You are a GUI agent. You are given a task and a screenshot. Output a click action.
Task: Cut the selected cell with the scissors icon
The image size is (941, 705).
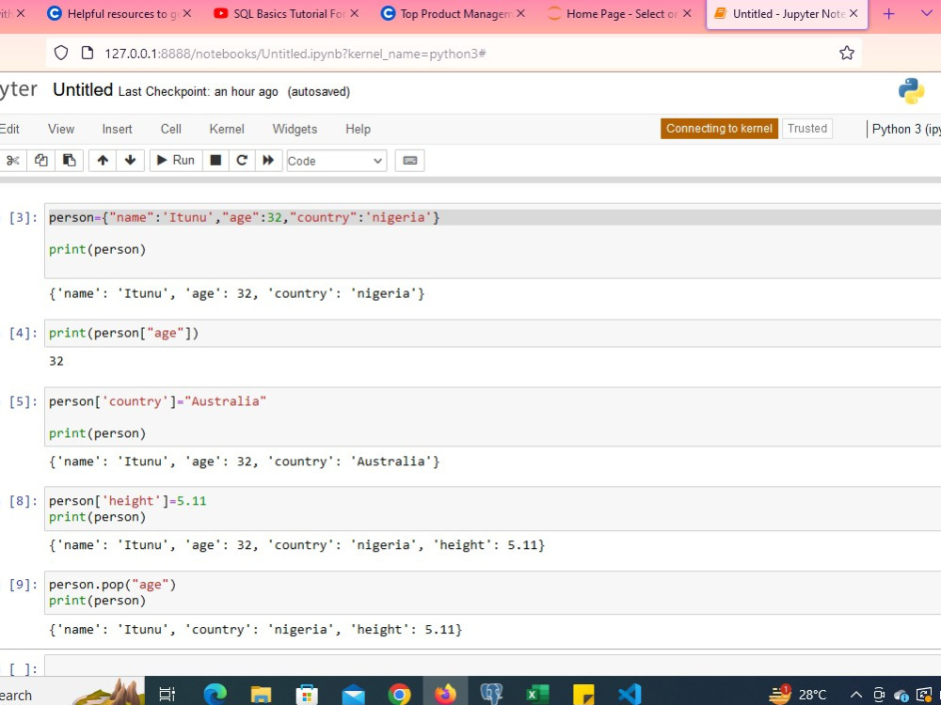click(12, 160)
